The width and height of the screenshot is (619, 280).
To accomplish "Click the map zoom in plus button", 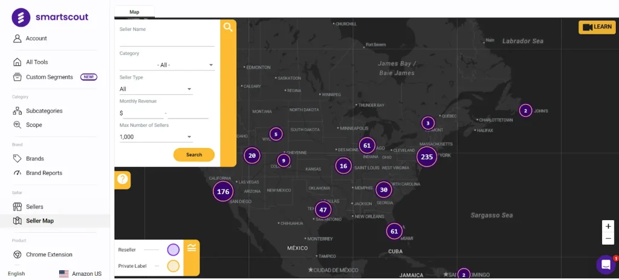I will coord(608,226).
